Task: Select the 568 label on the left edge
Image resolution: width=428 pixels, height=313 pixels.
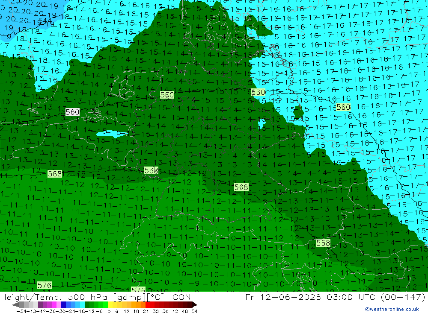Action: click(55, 174)
